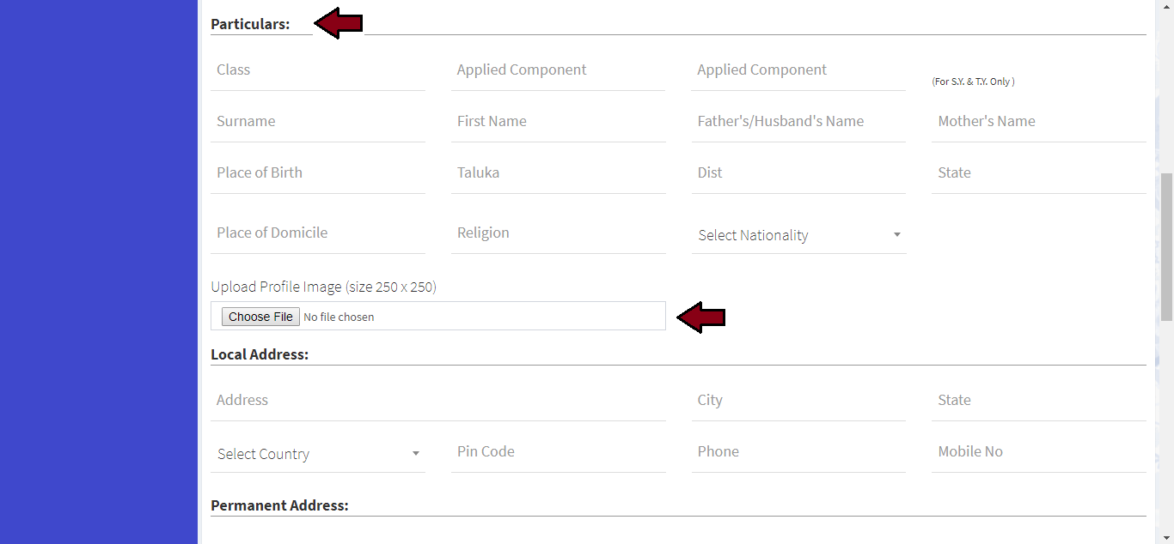Viewport: 1174px width, 544px height.
Task: Click the red arrow next to file chooser
Action: click(x=700, y=317)
